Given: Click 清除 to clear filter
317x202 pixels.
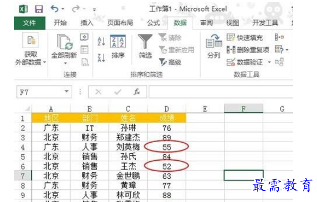Looking at the screenshot, I should point(170,38).
